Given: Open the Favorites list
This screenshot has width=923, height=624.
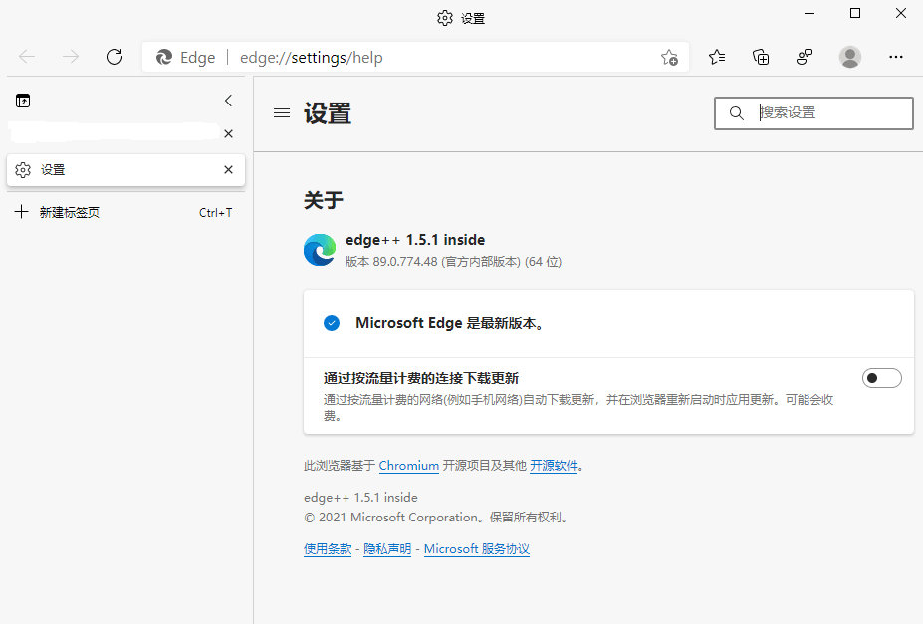Looking at the screenshot, I should 717,57.
